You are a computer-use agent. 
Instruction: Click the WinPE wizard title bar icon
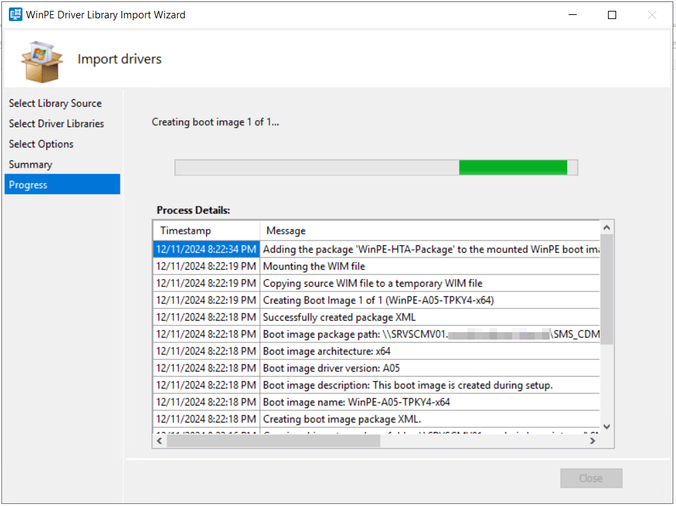15,14
